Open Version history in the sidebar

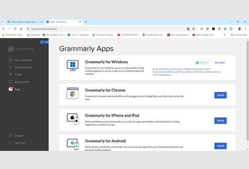click(20, 67)
